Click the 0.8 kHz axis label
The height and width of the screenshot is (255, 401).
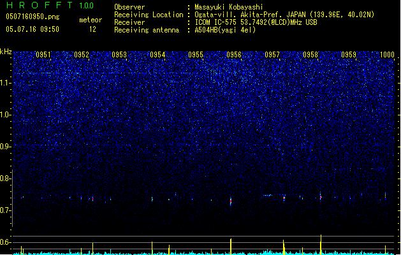click(5, 178)
